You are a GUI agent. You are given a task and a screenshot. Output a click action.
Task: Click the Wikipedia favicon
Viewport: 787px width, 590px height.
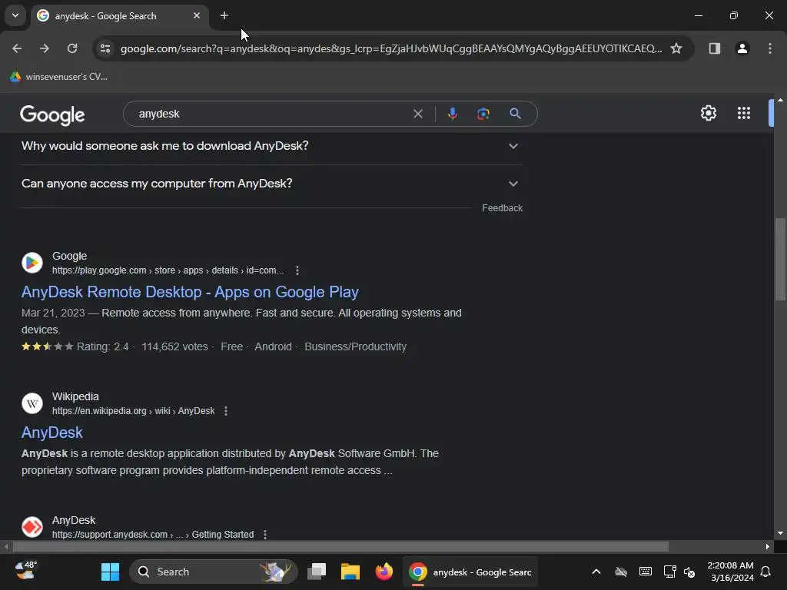pyautogui.click(x=32, y=403)
